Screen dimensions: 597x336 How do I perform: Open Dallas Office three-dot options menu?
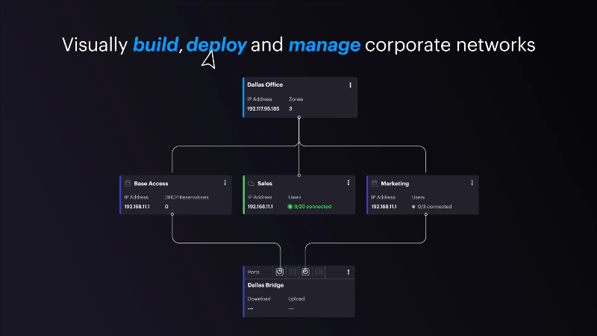click(350, 85)
